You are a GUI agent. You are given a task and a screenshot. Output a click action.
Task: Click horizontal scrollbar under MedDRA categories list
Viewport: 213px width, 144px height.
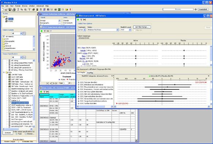click(x=95, y=107)
